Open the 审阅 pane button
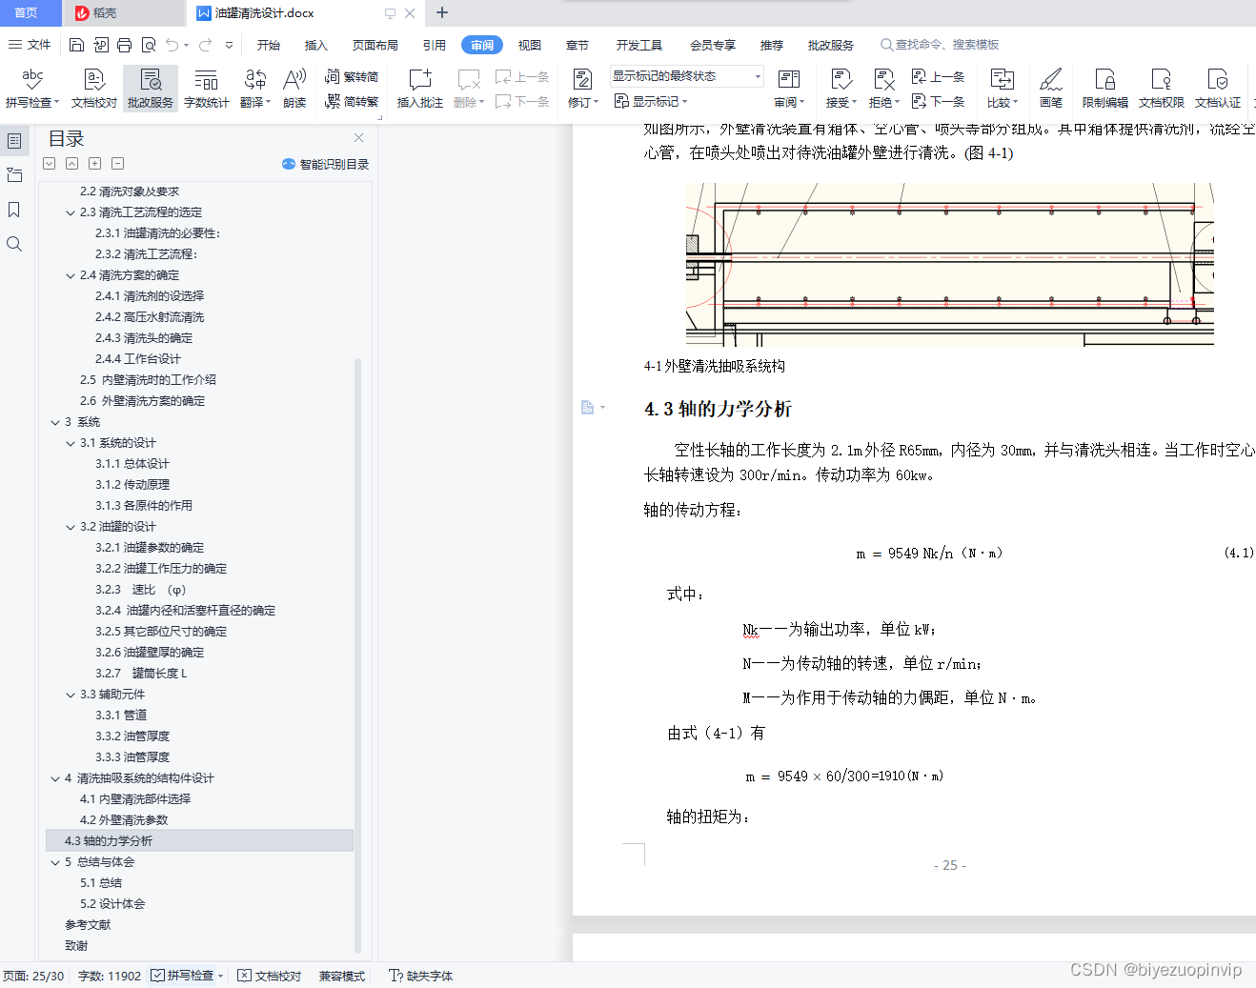The height and width of the screenshot is (988, 1256). (789, 89)
